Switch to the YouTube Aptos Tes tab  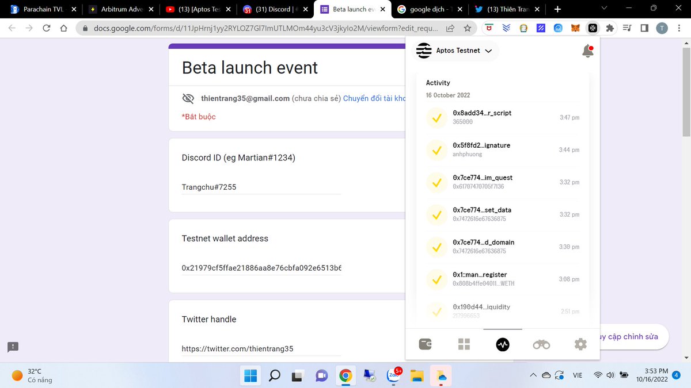199,9
